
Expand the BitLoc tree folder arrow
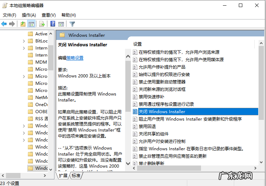(x=24, y=41)
